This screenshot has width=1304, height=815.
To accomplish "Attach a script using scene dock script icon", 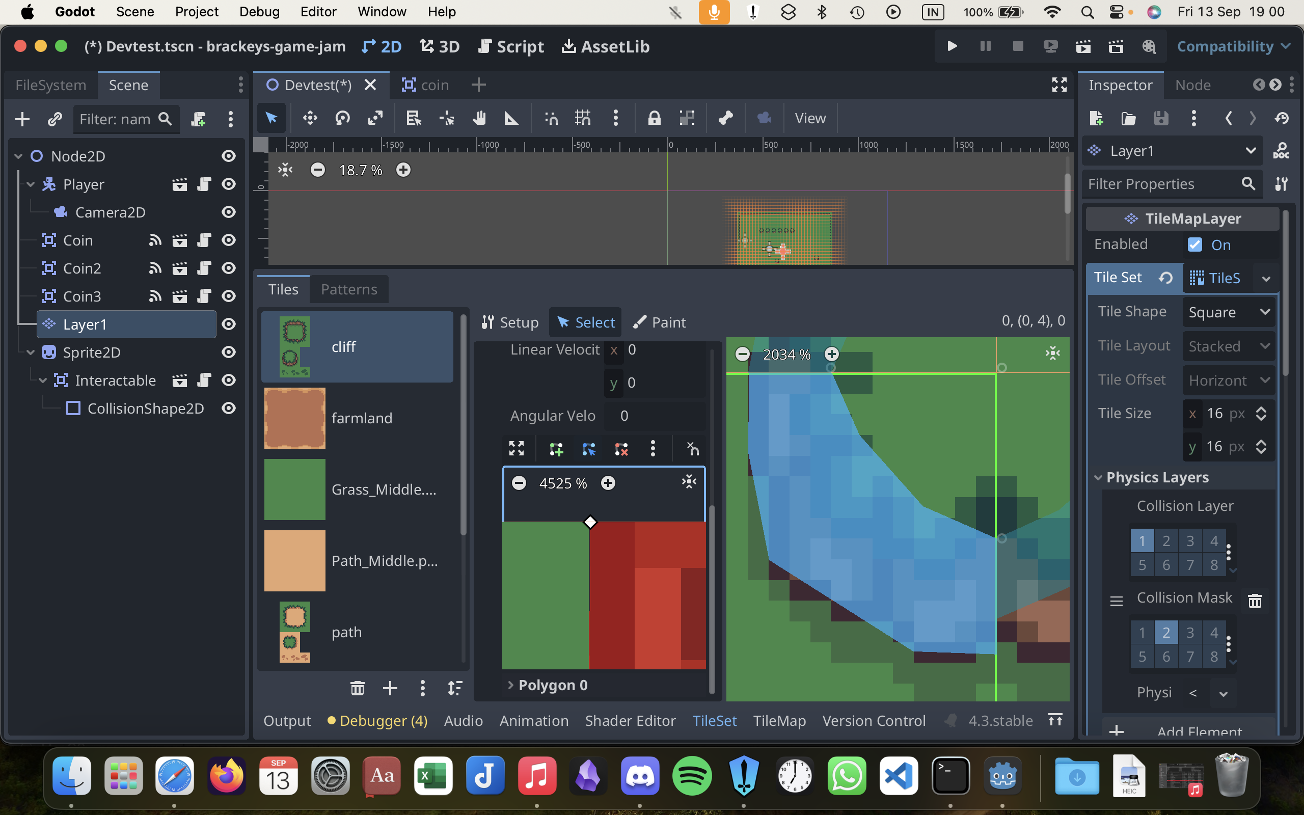I will tap(198, 119).
